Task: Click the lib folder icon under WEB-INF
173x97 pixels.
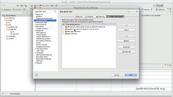Action: (x=11, y=32)
